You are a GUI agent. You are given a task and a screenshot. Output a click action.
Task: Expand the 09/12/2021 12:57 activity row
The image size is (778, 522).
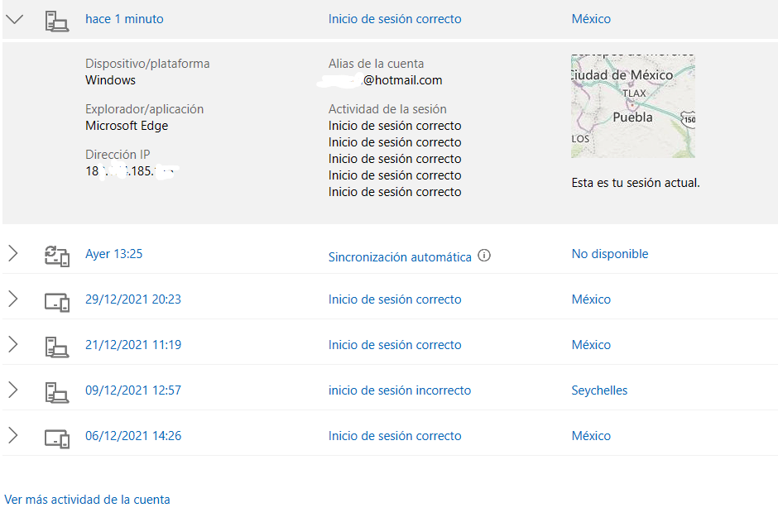13,390
